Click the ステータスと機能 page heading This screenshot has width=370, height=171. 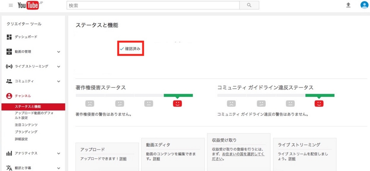[97, 25]
